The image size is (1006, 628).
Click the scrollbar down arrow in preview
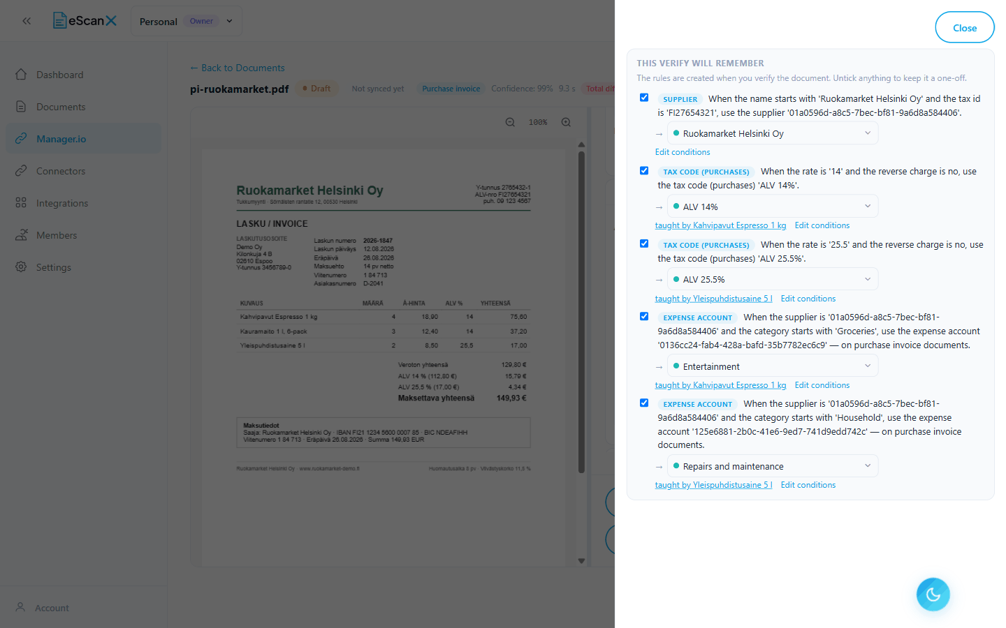(x=581, y=561)
